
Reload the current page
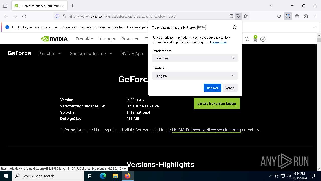coord(24,16)
